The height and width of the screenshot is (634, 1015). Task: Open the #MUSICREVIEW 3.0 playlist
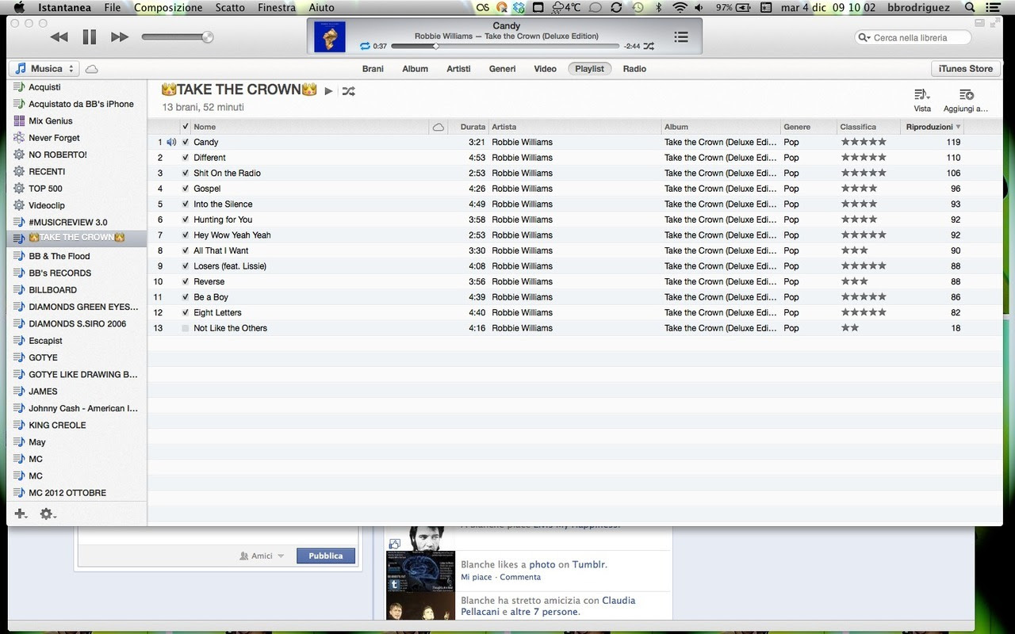click(67, 223)
